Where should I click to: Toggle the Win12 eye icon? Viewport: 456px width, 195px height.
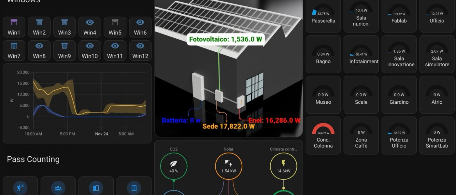[140, 46]
